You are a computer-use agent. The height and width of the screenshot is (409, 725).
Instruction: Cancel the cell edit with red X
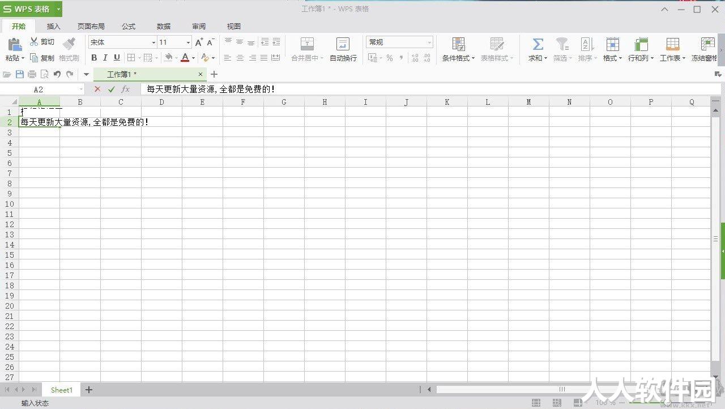coord(97,90)
